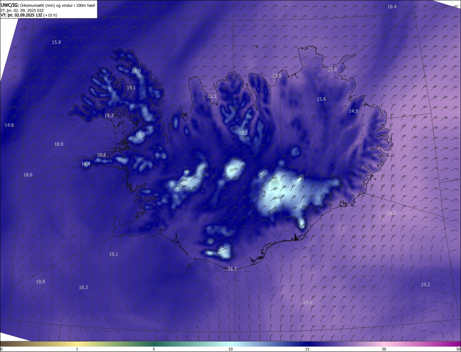The height and width of the screenshot is (352, 461).
Task: Click the 19.1 value above 18.3 over the sea
Action: tap(113, 254)
